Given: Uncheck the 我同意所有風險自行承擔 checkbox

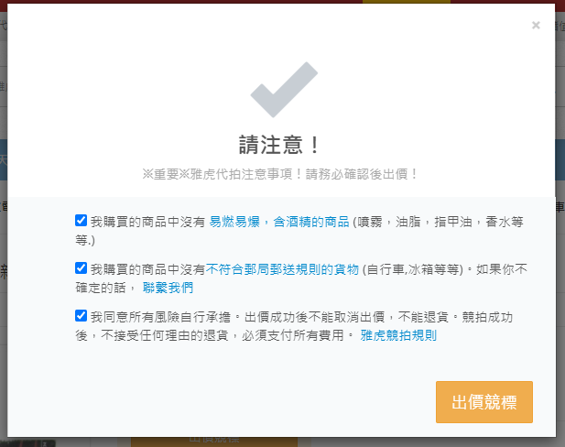Looking at the screenshot, I should (x=81, y=315).
